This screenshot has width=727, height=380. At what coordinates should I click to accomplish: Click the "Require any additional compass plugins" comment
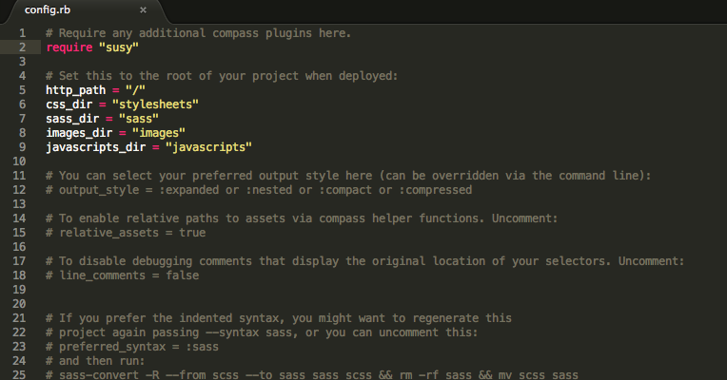click(199, 33)
